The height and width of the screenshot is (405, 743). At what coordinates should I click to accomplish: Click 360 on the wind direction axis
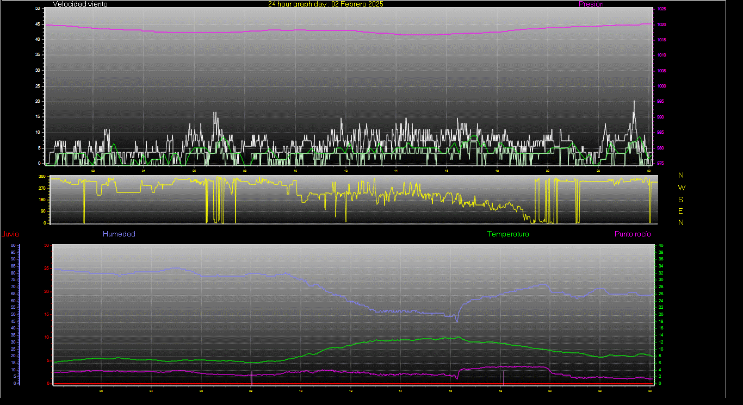[42, 176]
